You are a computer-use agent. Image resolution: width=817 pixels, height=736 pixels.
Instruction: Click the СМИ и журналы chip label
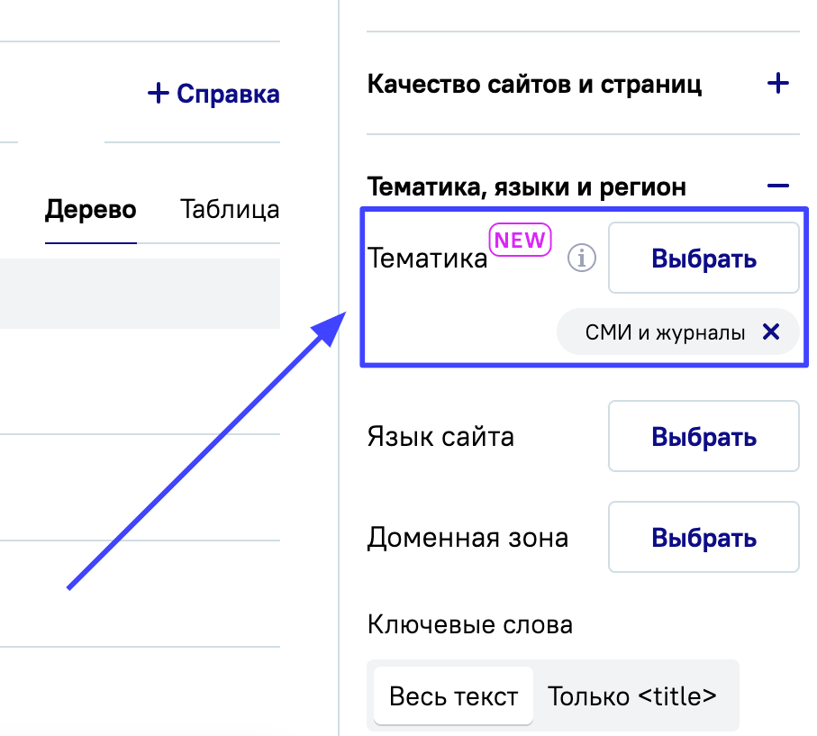point(665,333)
